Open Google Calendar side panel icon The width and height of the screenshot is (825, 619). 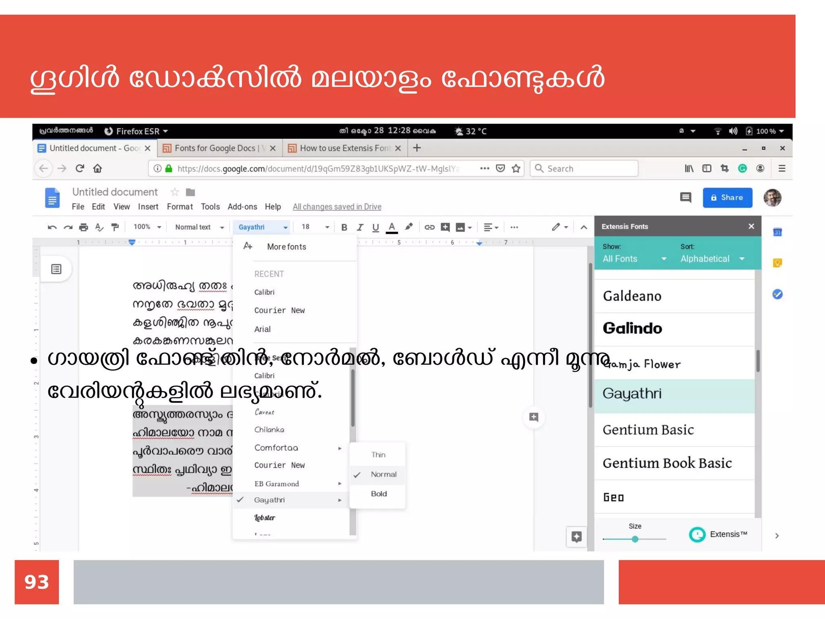pyautogui.click(x=777, y=232)
